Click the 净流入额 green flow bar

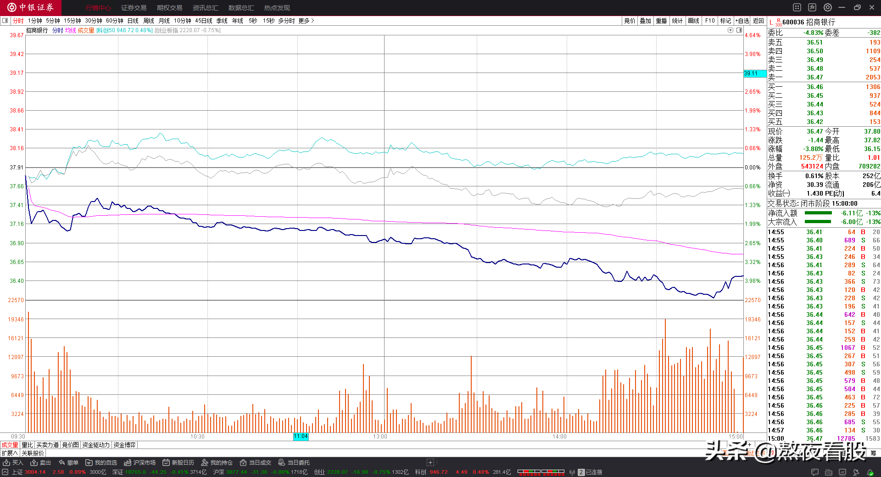(818, 213)
